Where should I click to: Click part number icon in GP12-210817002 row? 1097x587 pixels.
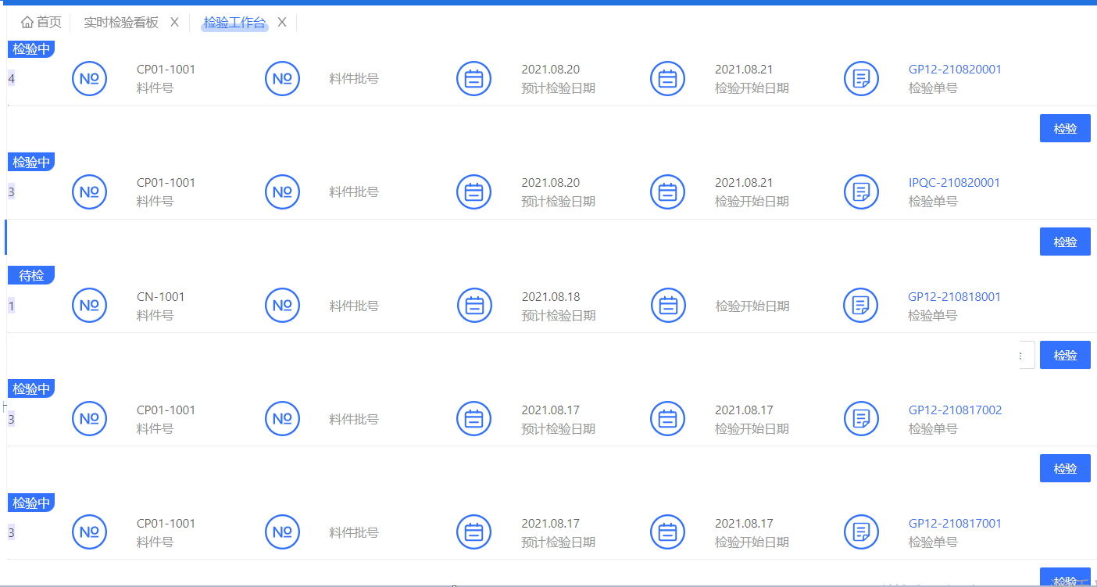[90, 419]
